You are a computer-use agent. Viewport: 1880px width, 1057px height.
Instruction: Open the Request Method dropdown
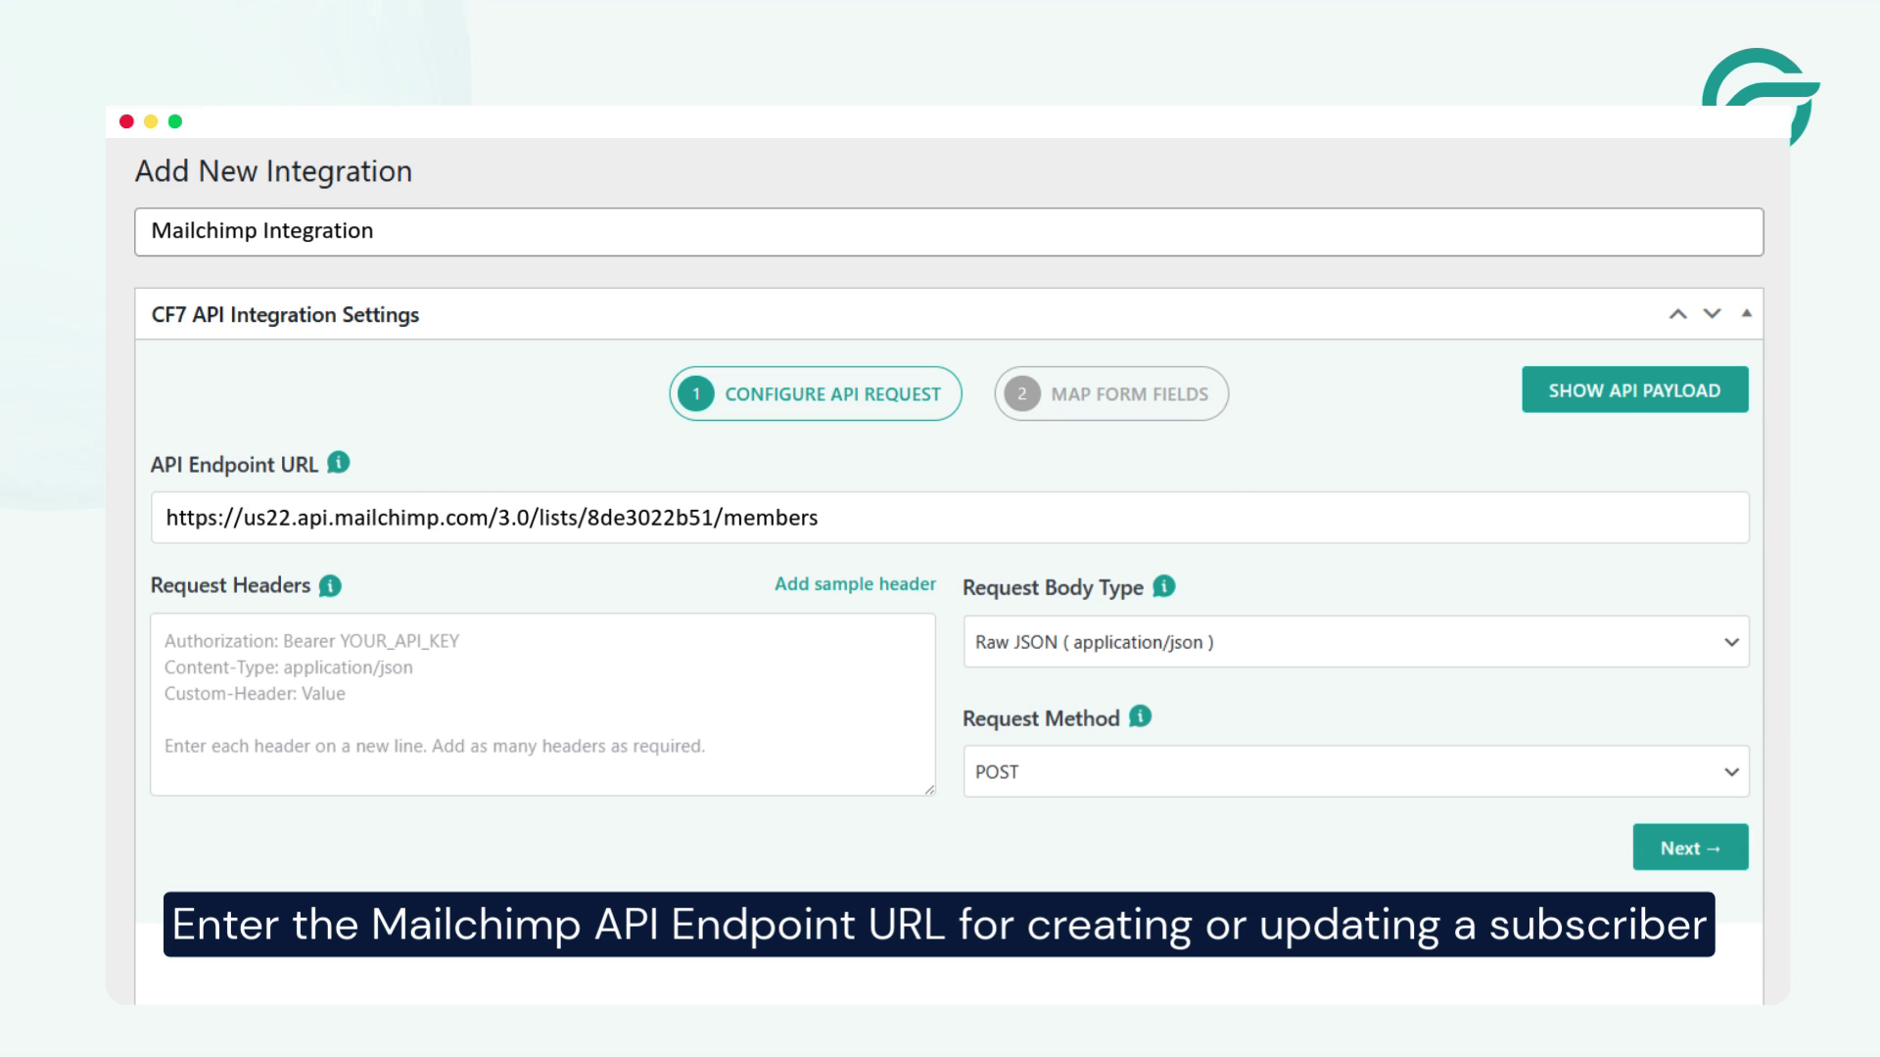[1355, 771]
